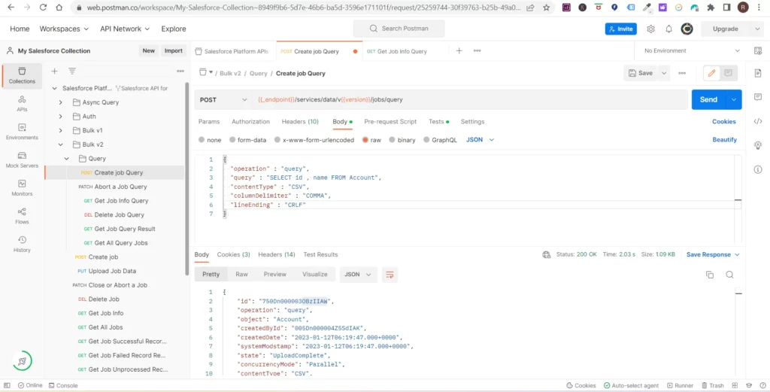Viewport: 770px width, 392px height.
Task: Open the response JSON format dropdown
Action: (x=359, y=275)
